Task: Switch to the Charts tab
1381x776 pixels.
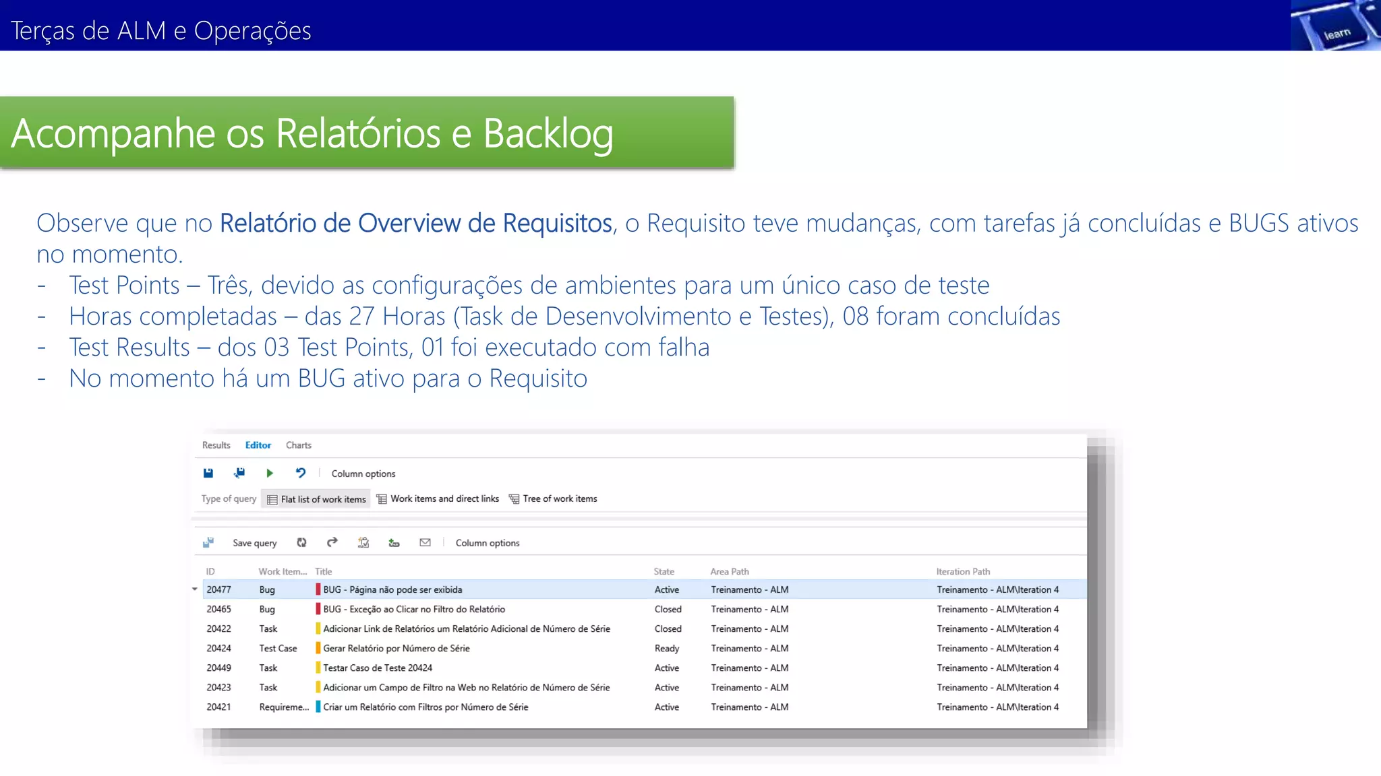Action: pyautogui.click(x=299, y=445)
